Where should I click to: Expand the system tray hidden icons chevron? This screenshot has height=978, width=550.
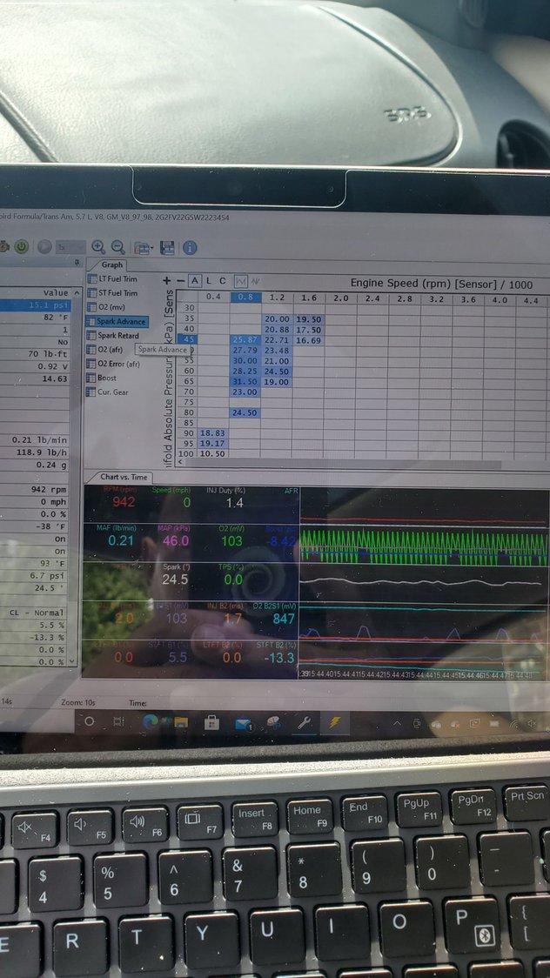398,722
